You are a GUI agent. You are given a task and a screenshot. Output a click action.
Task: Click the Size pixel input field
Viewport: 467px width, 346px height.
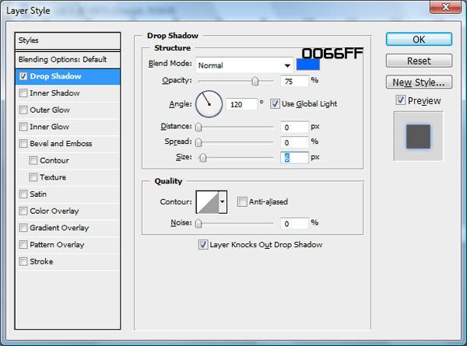point(294,156)
